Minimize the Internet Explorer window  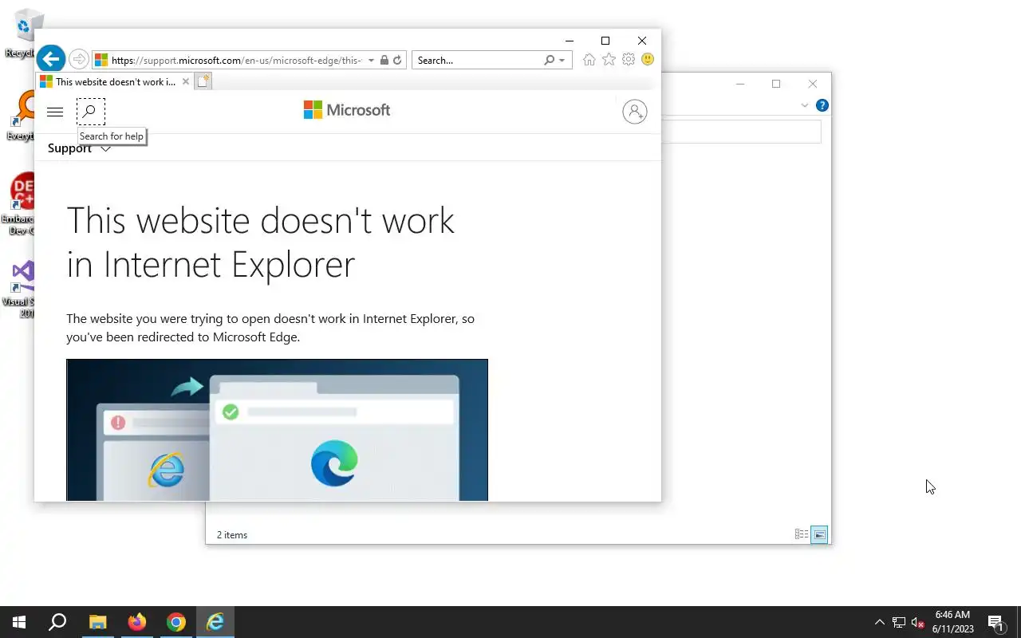tap(570, 41)
